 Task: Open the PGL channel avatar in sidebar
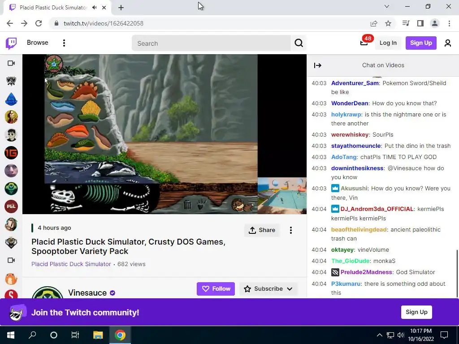tap(11, 206)
